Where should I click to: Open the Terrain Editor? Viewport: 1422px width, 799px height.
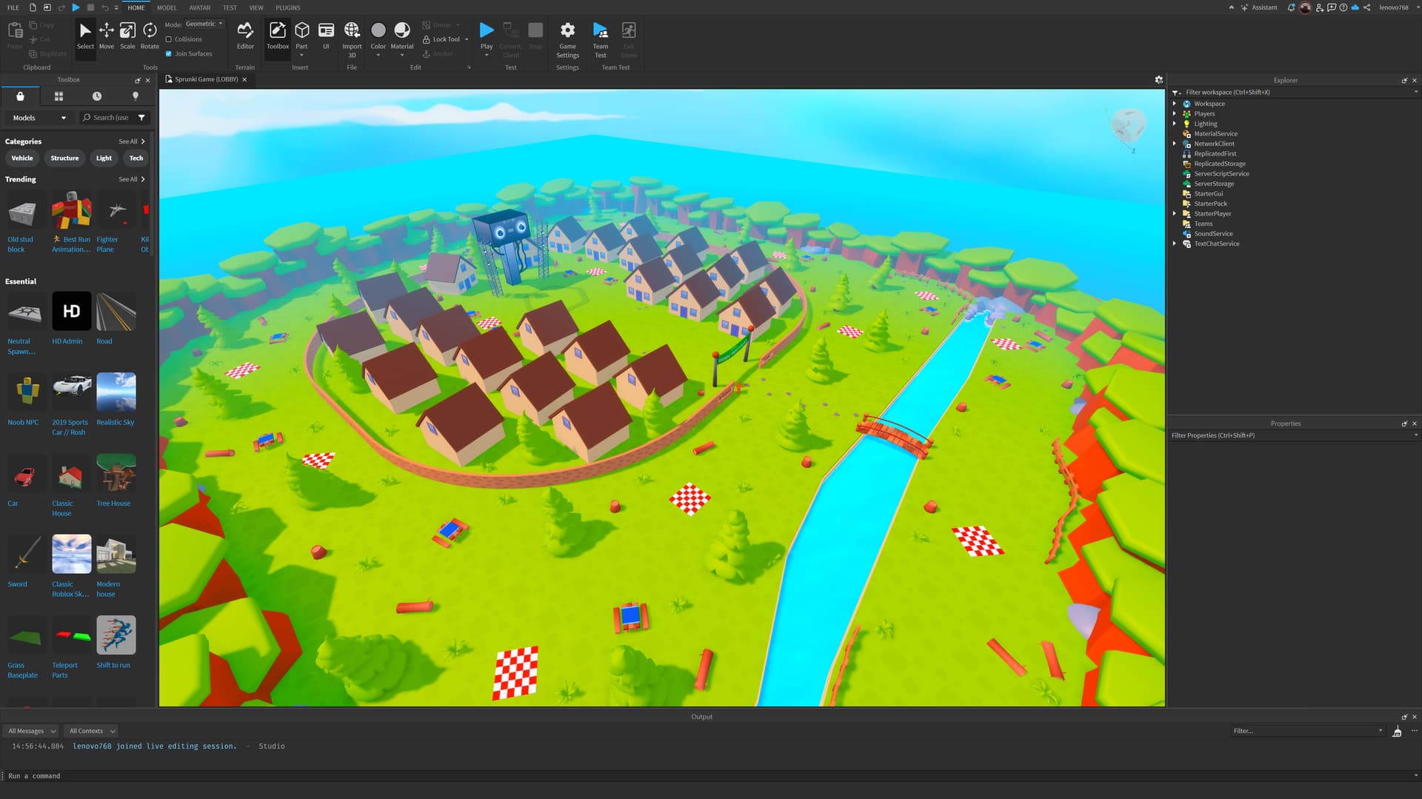[245, 36]
